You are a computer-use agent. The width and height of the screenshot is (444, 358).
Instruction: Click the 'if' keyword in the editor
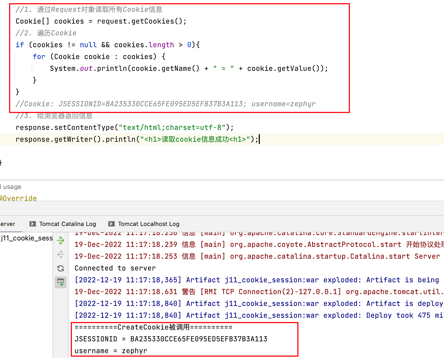20,45
